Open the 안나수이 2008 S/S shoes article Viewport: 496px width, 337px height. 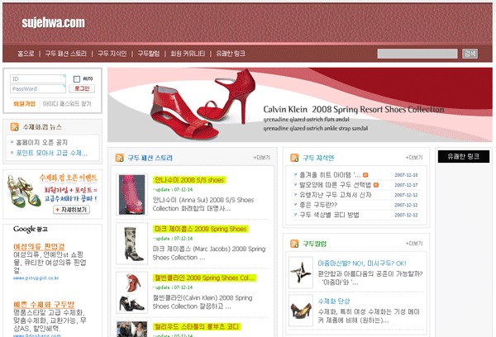[189, 180]
